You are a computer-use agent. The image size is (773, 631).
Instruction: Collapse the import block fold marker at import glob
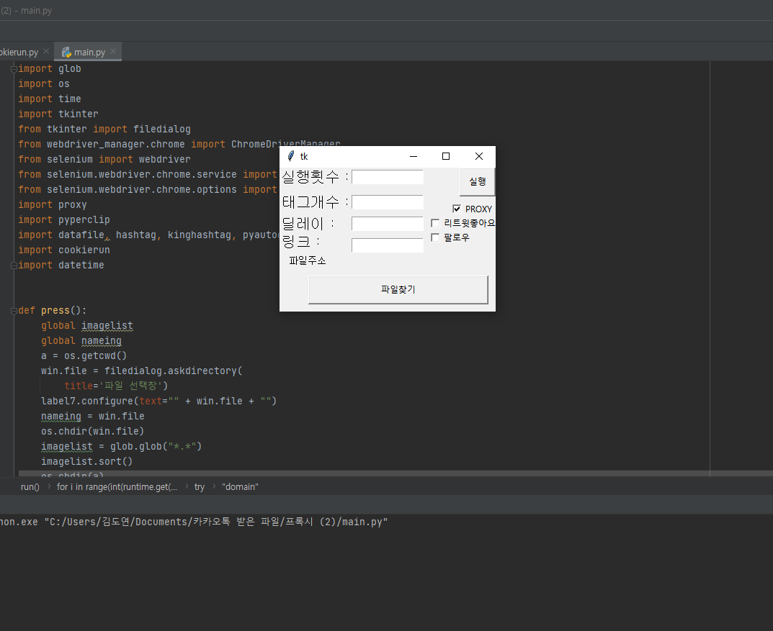click(x=14, y=69)
